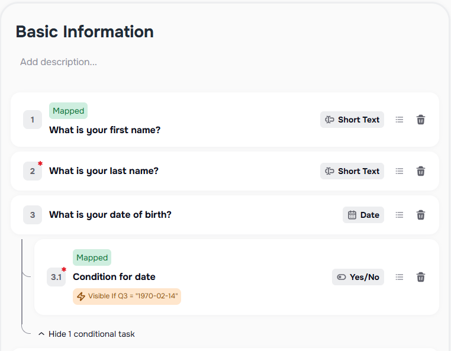Viewport: 451px width, 351px height.
Task: Select the What is your date of birth text
Action: [110, 215]
